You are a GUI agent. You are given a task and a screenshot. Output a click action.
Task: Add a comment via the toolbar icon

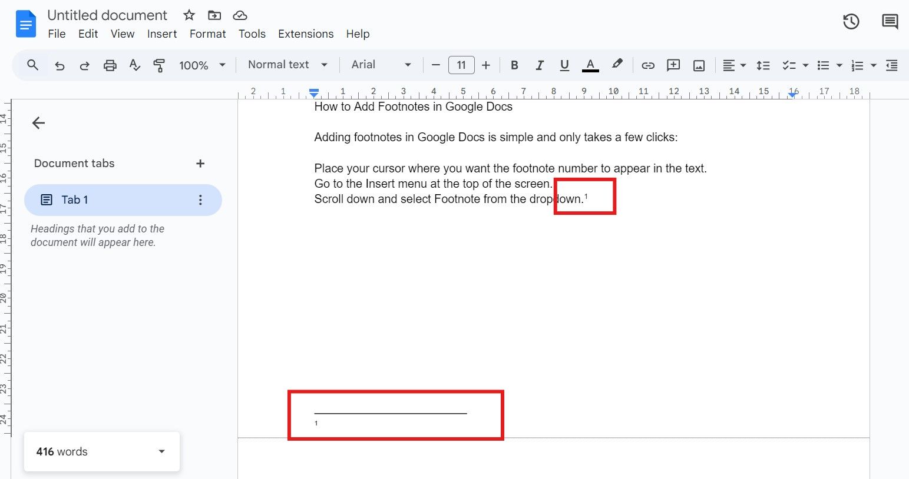(673, 65)
